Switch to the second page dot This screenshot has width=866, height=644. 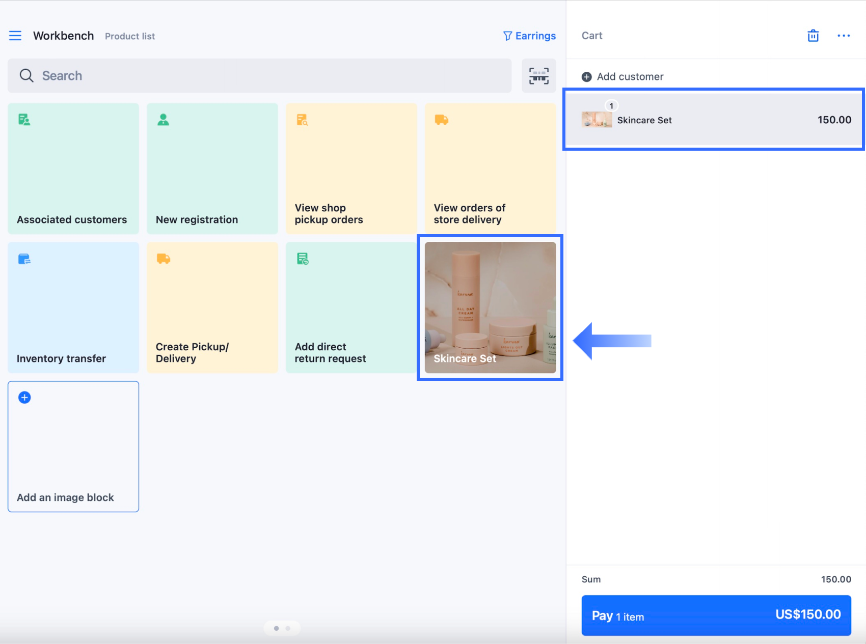point(288,628)
